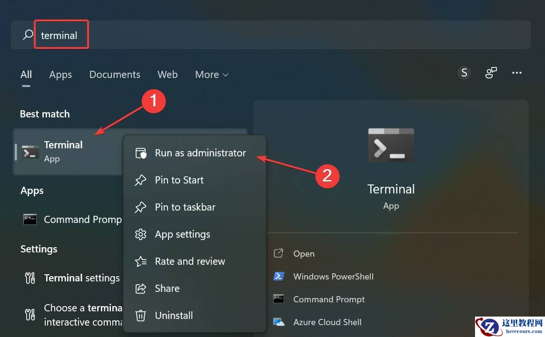The width and height of the screenshot is (545, 337).
Task: Choose Pin to Start
Action: tap(195, 180)
